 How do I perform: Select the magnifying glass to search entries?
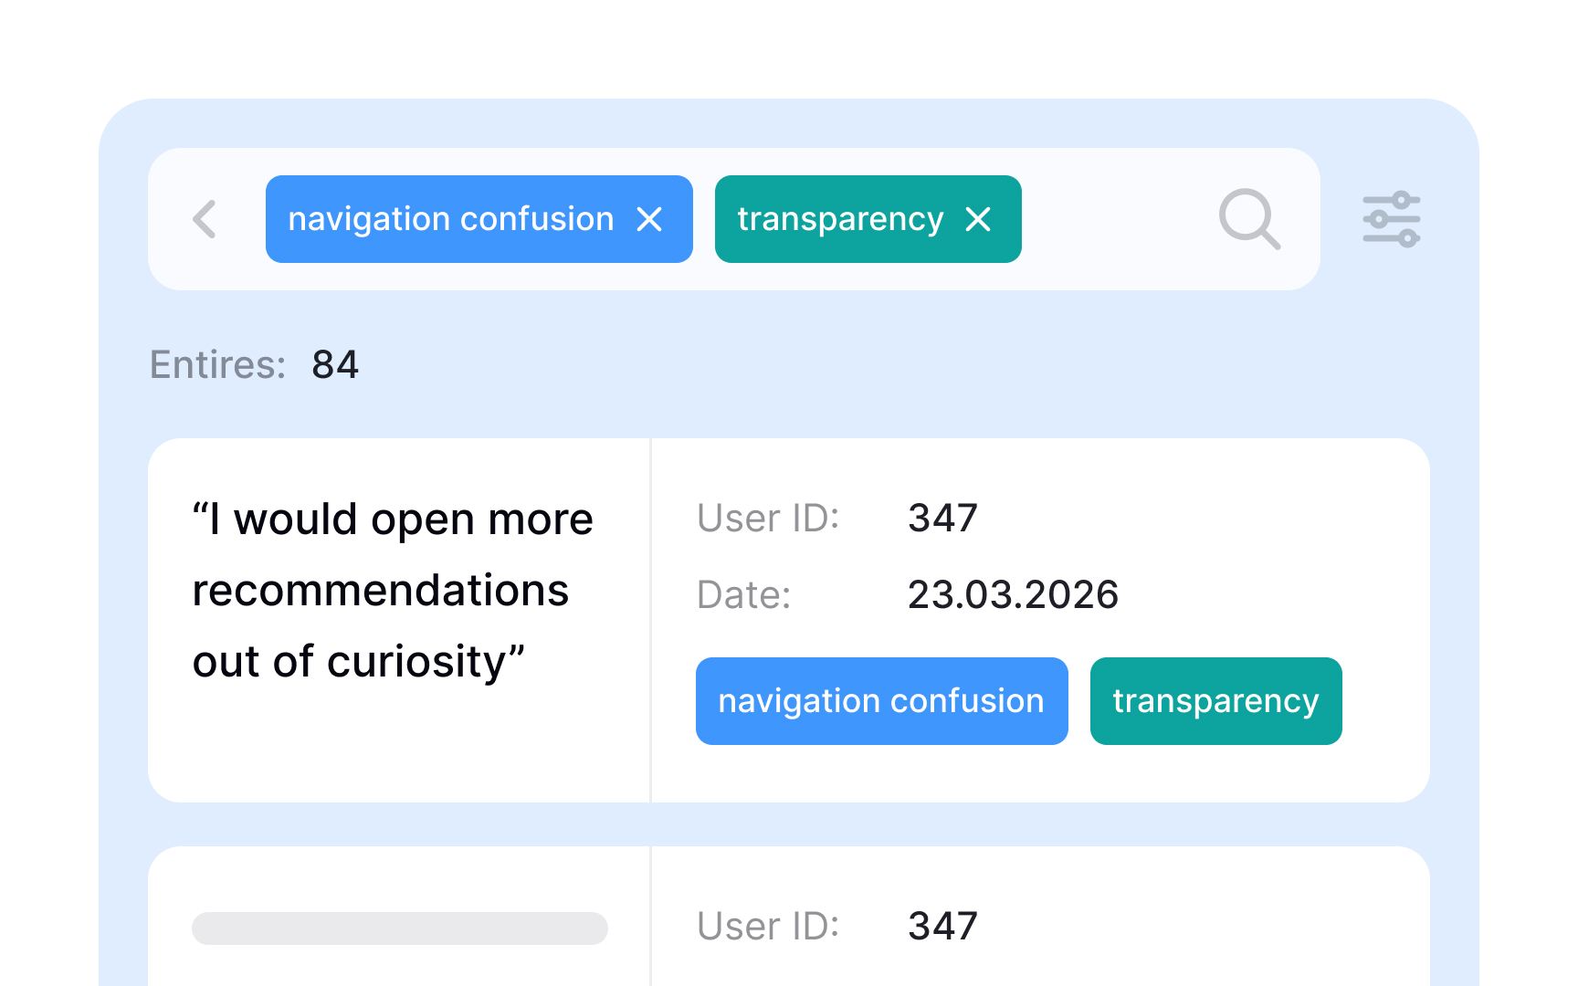coord(1250,219)
